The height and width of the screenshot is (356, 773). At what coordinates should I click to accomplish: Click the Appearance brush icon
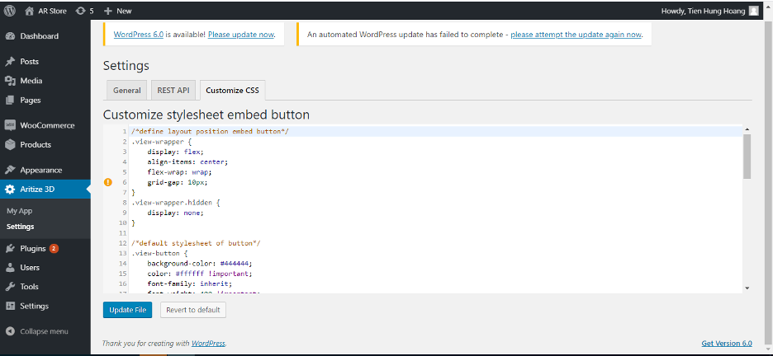click(10, 170)
